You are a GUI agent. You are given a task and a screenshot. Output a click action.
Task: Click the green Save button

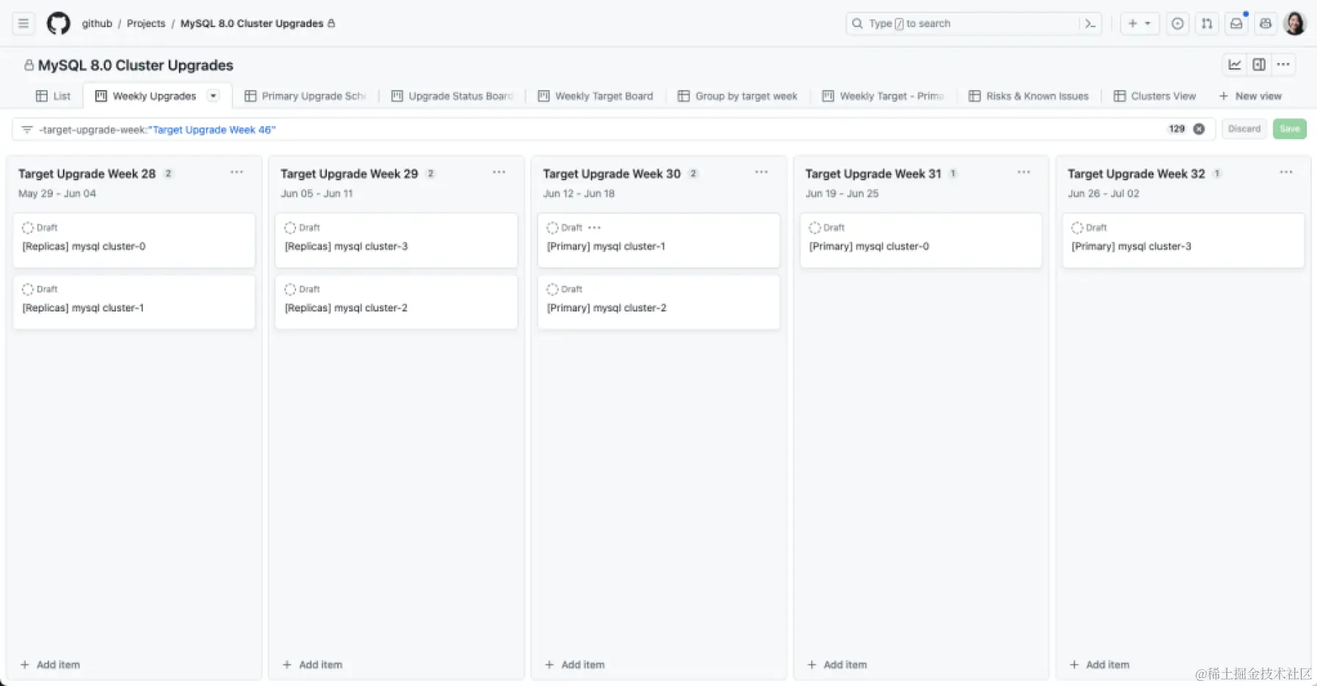coord(1290,129)
